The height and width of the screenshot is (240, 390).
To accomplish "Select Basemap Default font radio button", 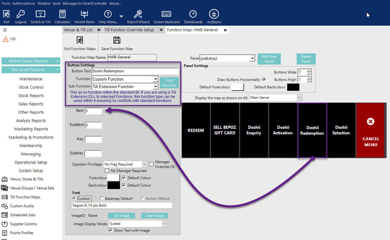I will coord(102,199).
